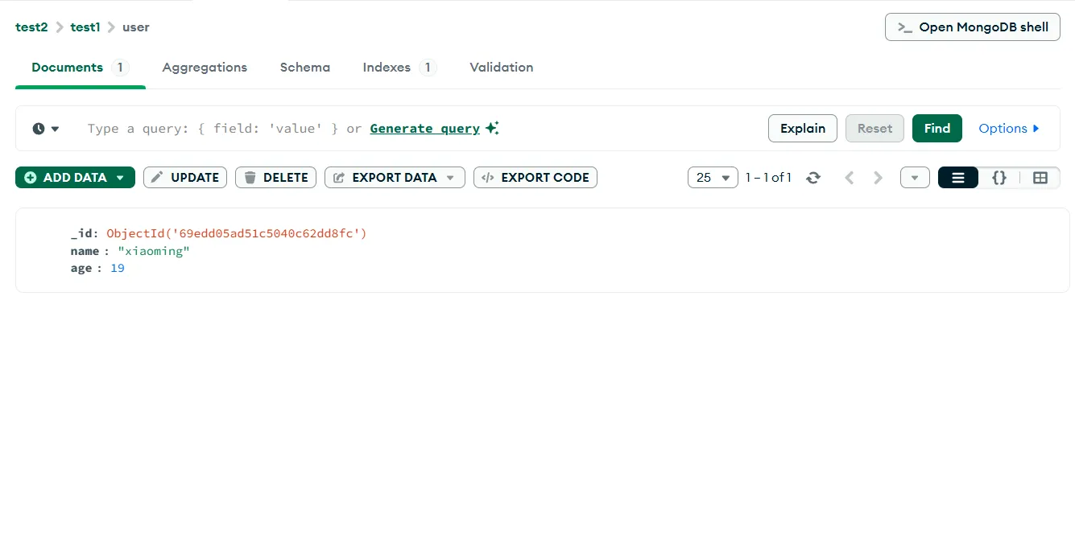Run the query with Find

click(x=937, y=129)
